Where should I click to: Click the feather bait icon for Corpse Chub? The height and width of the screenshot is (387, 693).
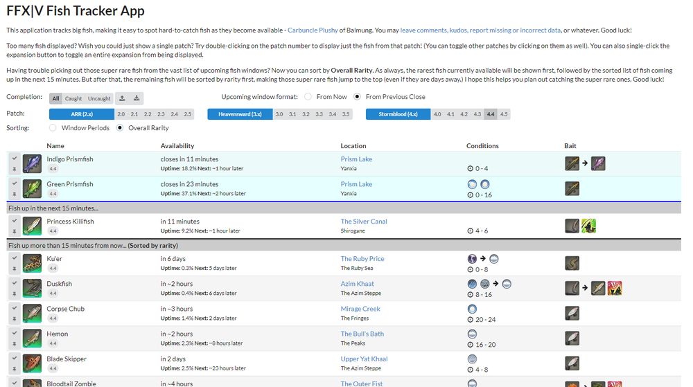pos(572,314)
